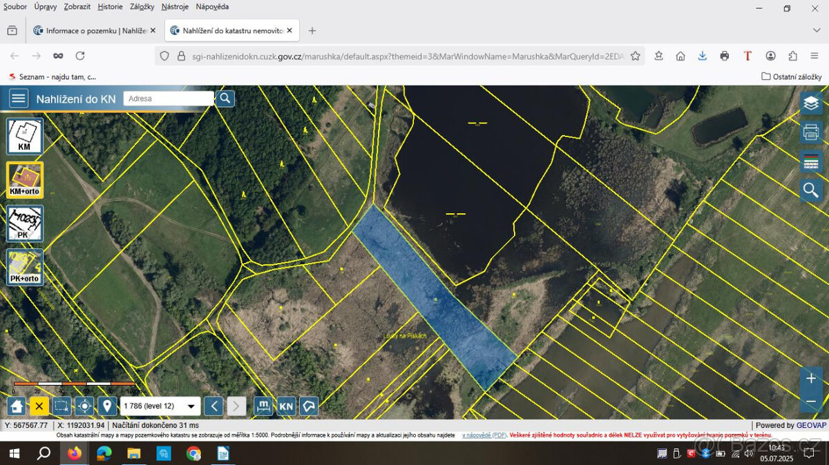Expand the browser tab list chevron
Viewport: 829px width, 465px height.
(817, 30)
